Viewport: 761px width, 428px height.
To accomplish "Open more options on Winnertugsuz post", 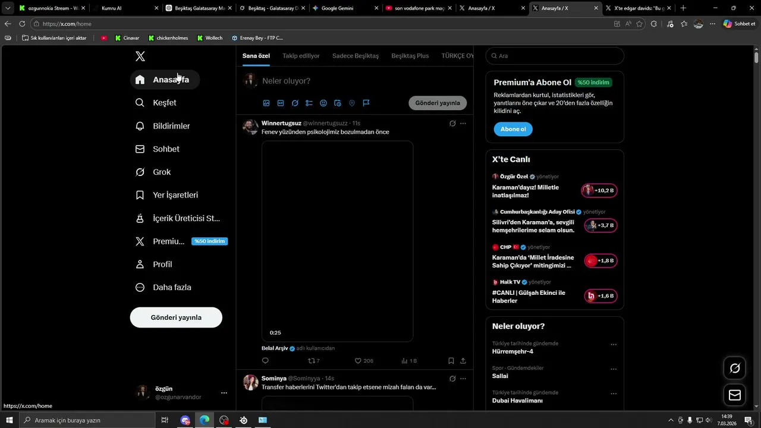I will tap(463, 124).
